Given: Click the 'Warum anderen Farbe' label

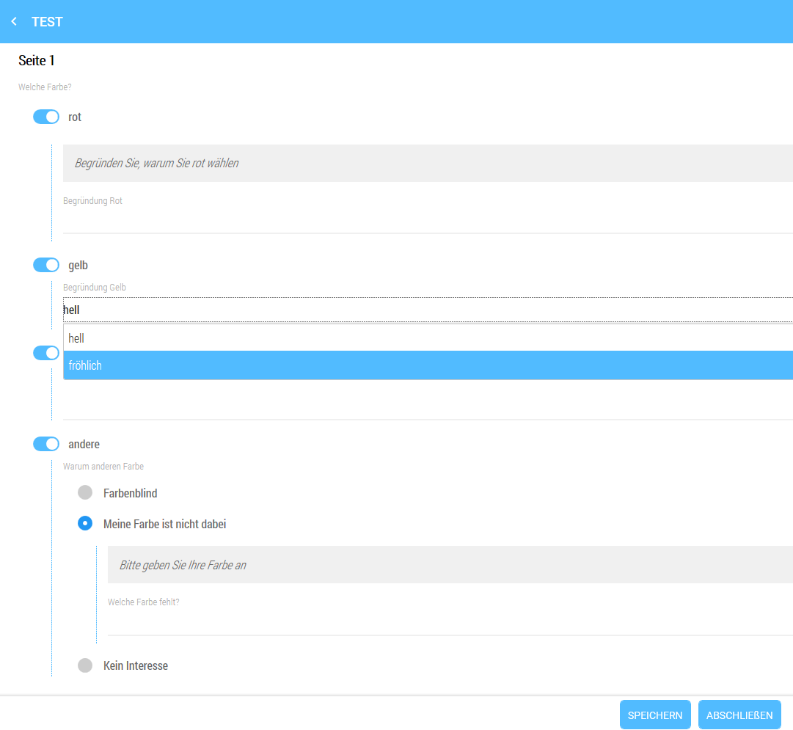Looking at the screenshot, I should (x=103, y=467).
